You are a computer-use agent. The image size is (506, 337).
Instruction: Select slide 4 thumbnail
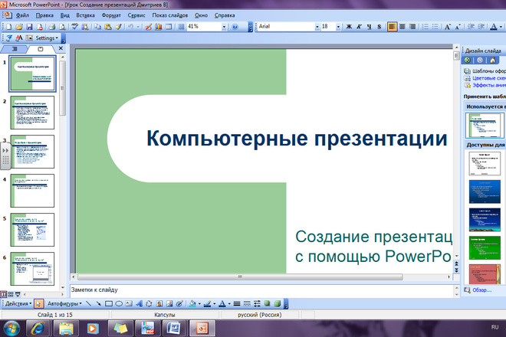tap(32, 191)
